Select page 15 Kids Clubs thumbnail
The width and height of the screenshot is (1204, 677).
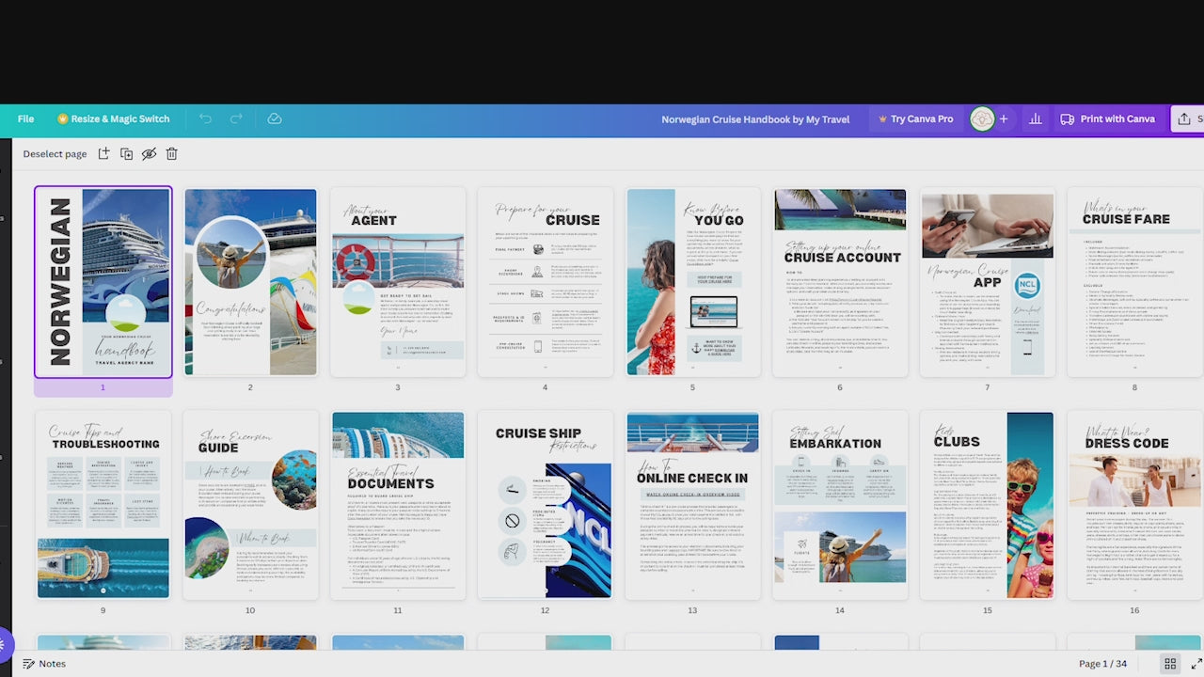tap(988, 505)
